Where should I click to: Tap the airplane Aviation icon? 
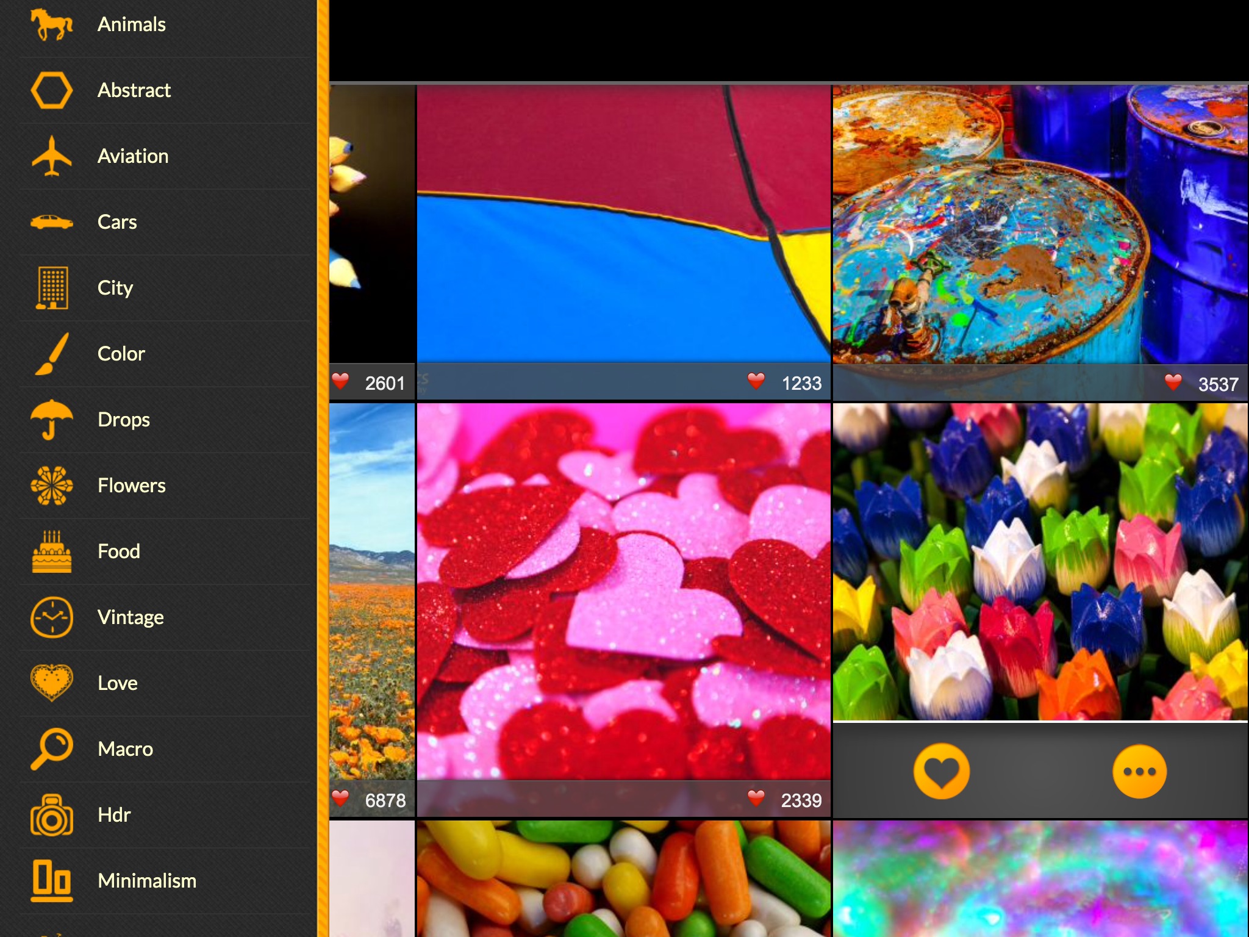(x=51, y=156)
